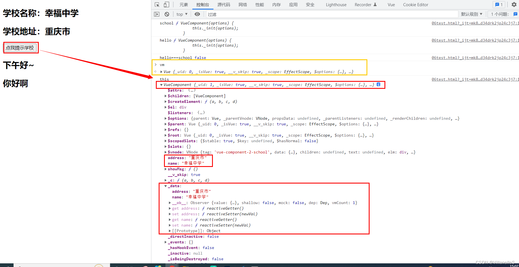Open source link for hello===school line
Image resolution: width=519 pixels, height=267 pixels.
pos(475,58)
